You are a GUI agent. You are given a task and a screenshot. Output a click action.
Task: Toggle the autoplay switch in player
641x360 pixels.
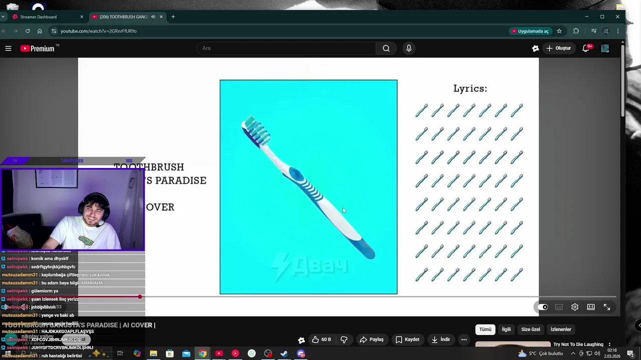(x=543, y=307)
